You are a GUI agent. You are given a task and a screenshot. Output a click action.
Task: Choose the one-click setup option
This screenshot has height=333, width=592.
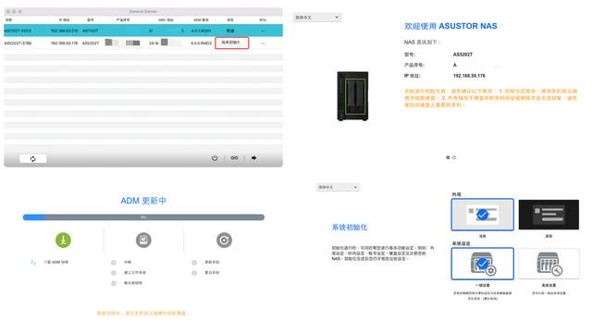click(x=482, y=264)
